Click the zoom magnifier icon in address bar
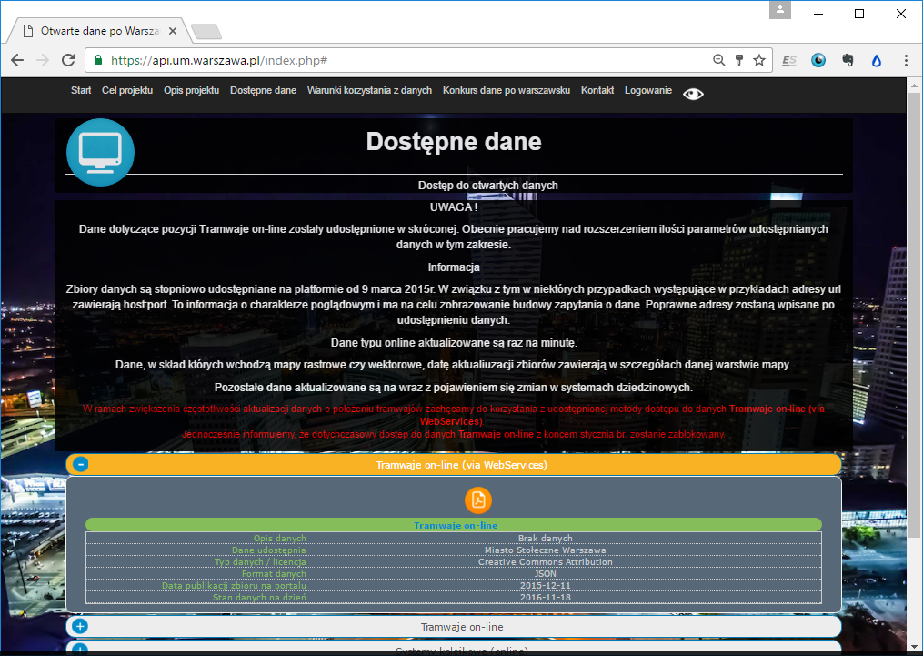The width and height of the screenshot is (923, 656). coord(718,60)
